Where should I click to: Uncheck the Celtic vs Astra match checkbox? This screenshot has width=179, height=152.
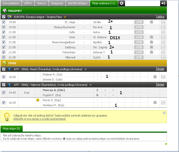[x=4, y=32]
